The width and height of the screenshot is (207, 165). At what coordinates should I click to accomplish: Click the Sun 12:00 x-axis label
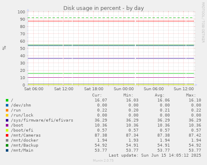(184, 89)
